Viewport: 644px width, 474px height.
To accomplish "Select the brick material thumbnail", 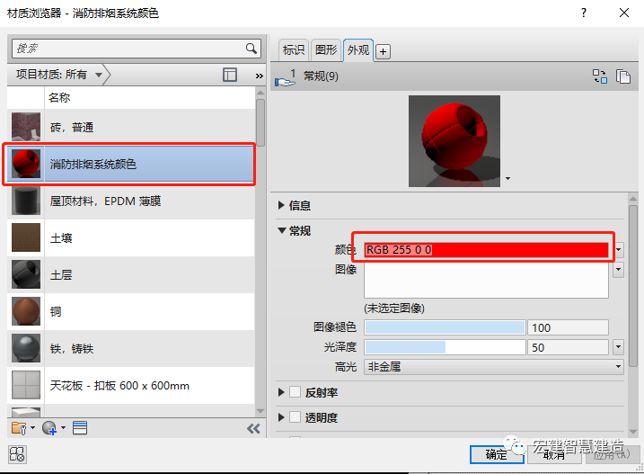I will pyautogui.click(x=26, y=127).
